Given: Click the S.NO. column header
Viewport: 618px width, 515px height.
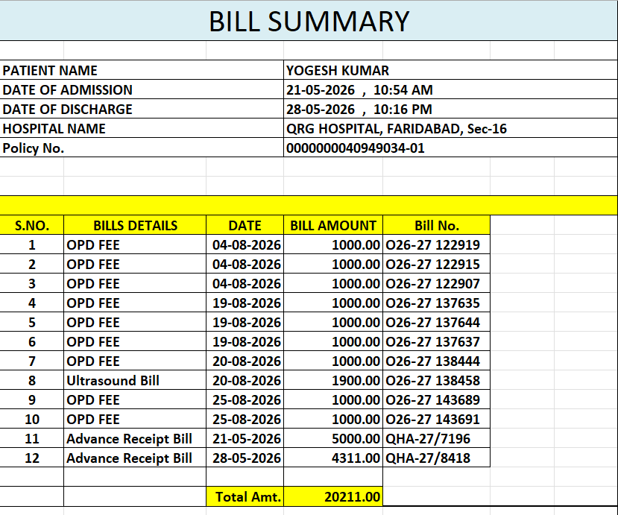Looking at the screenshot, I should (32, 225).
